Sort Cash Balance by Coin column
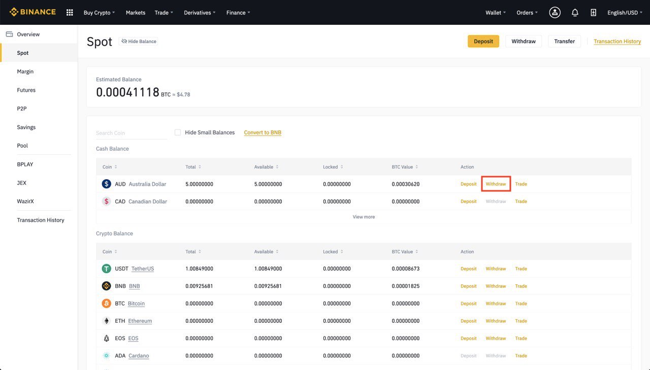Screen dimensions: 650x370 [x=110, y=167]
